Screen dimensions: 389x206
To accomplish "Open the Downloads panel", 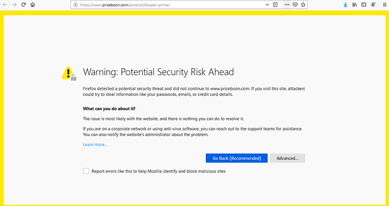I will [346, 5].
